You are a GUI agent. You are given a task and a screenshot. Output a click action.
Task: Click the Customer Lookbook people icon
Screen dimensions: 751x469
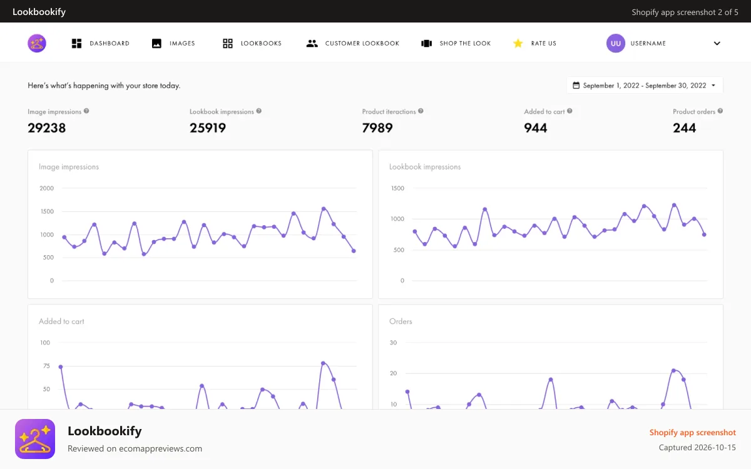(312, 43)
